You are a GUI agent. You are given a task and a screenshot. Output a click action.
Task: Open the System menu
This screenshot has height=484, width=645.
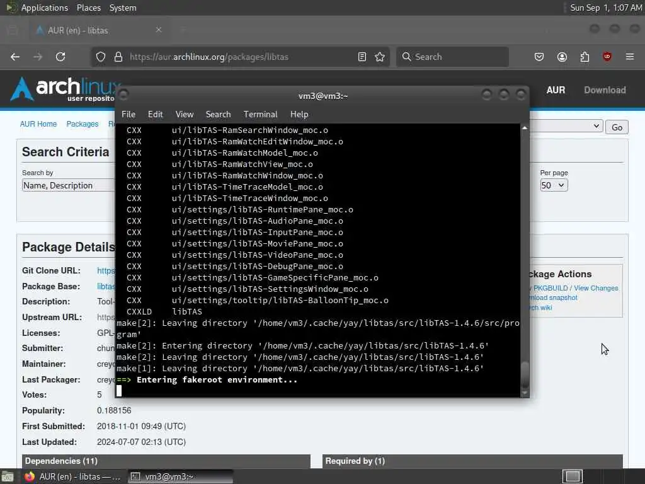(x=123, y=8)
